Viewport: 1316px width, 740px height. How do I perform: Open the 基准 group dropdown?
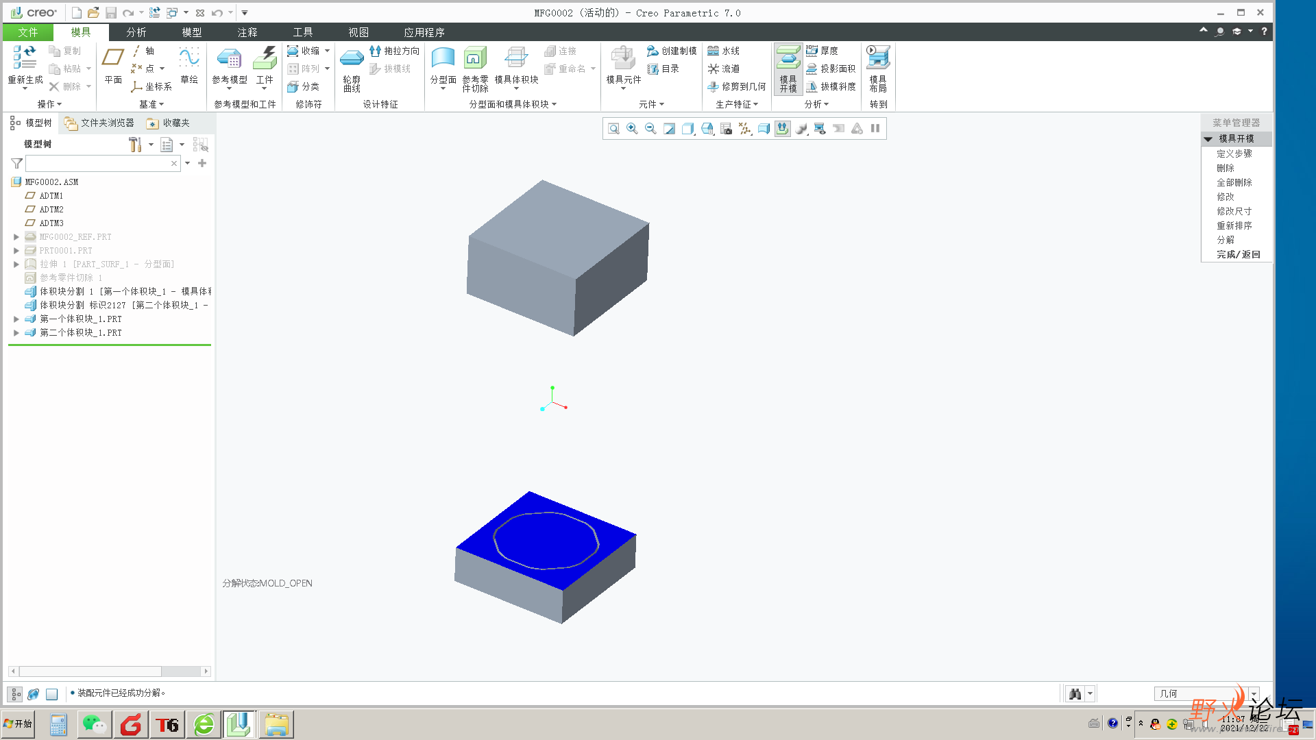click(151, 104)
